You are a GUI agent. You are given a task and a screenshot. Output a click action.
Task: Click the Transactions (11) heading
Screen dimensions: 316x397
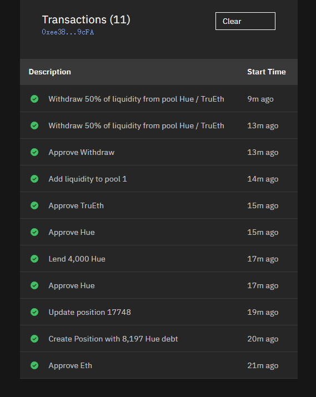tap(86, 19)
